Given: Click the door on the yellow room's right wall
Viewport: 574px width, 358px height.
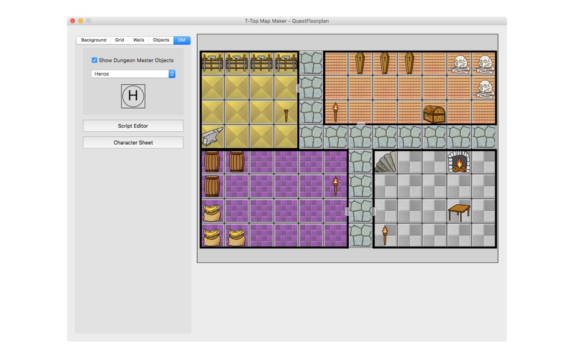Looking at the screenshot, I should click(298, 88).
